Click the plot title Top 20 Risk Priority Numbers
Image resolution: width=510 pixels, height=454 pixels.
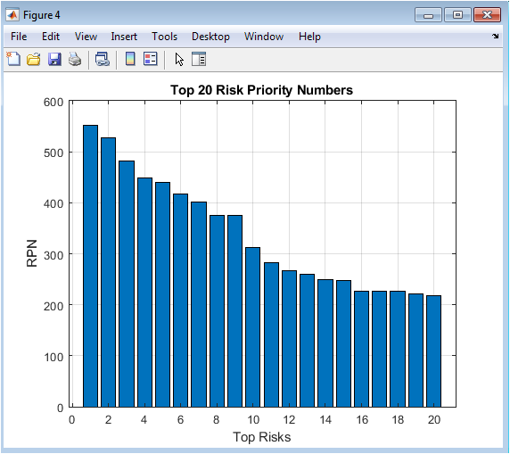[x=261, y=90]
